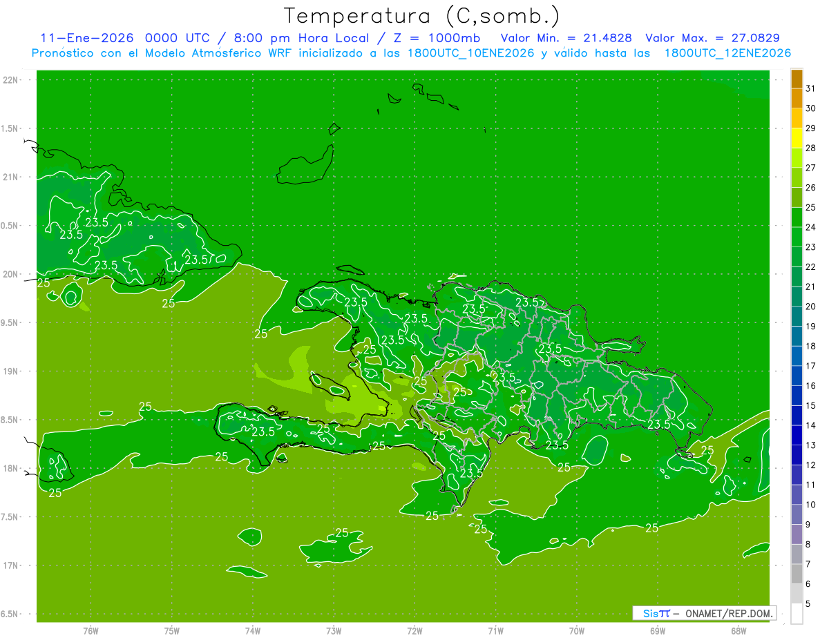Click the ONAMET/REP.DOM. logo box

705,613
